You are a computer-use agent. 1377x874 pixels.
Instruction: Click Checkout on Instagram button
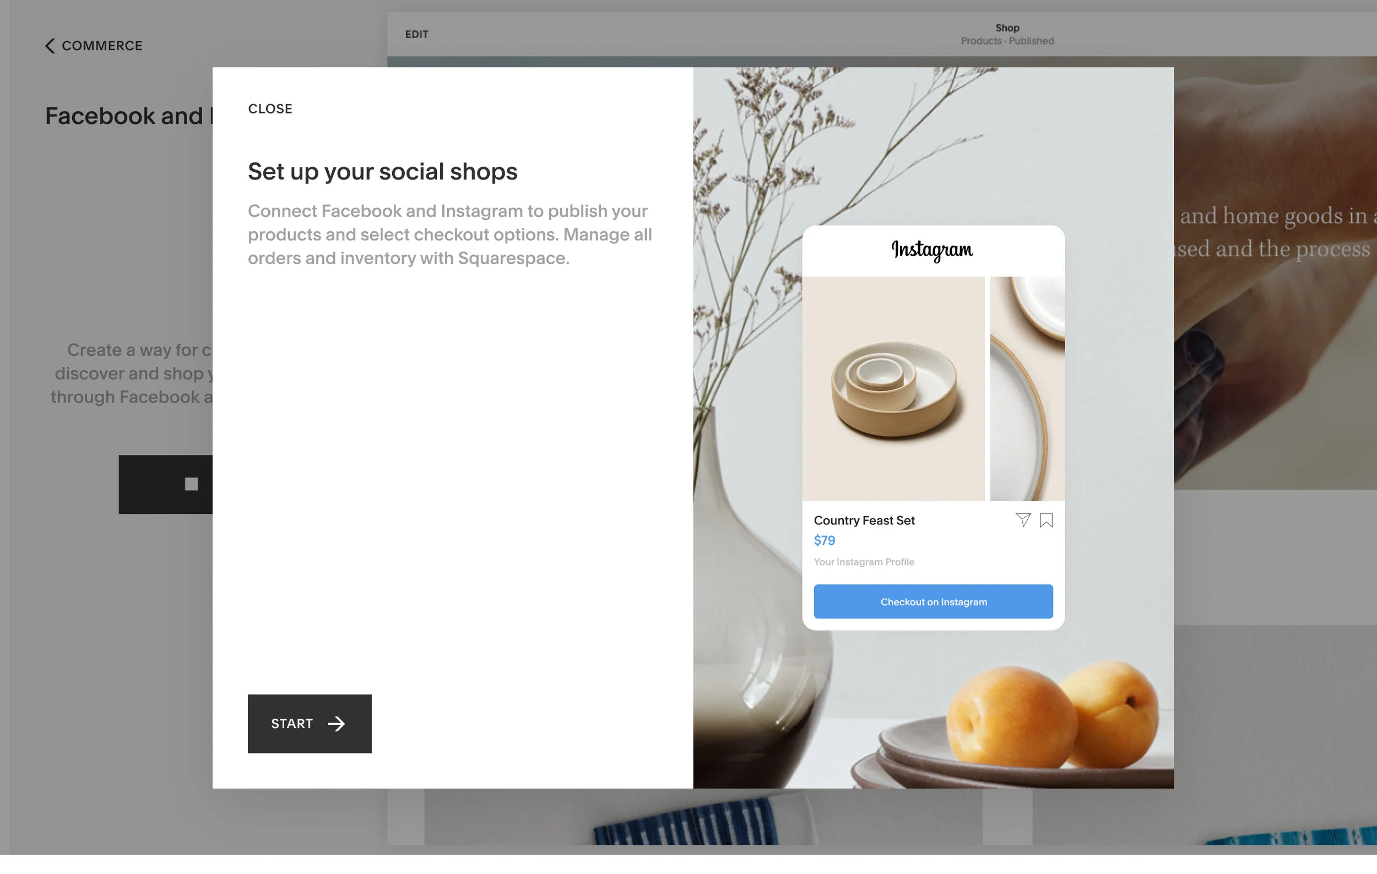[933, 601]
